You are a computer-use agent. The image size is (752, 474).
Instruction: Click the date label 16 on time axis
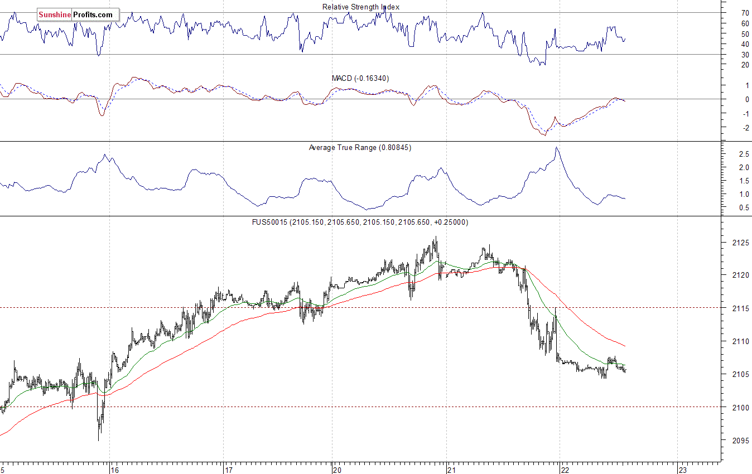coord(114,470)
